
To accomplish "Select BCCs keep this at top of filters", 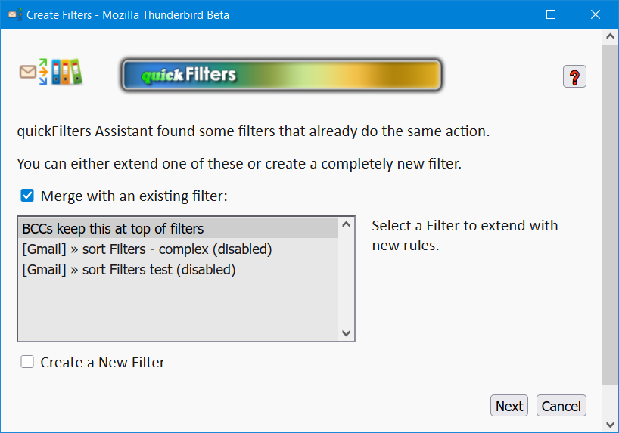I will pyautogui.click(x=178, y=228).
